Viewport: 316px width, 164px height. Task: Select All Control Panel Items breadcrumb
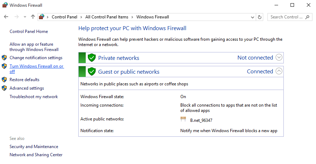[x=107, y=17]
